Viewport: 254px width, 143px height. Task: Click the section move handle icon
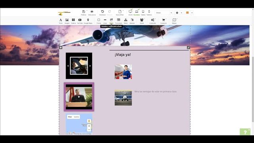click(x=61, y=48)
